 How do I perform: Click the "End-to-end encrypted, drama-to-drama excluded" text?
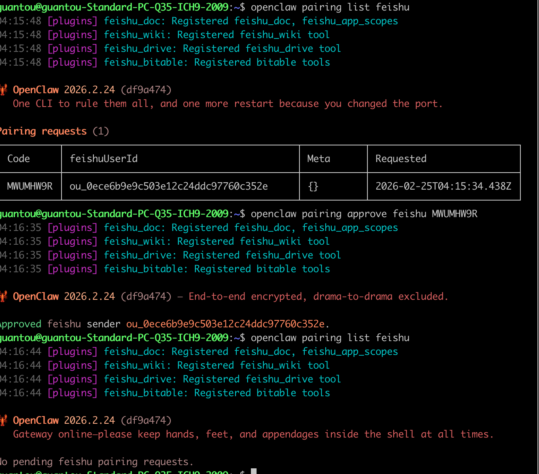click(x=318, y=296)
